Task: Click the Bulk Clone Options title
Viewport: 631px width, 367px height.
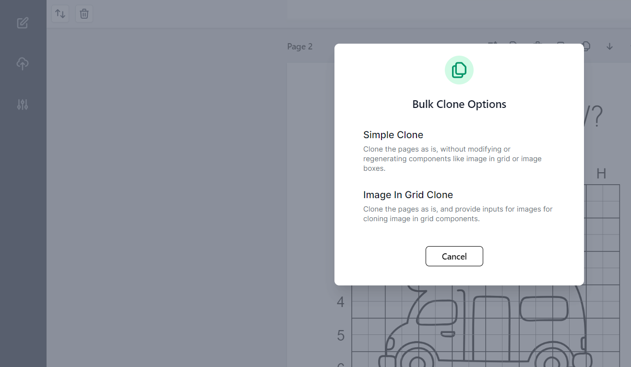Action: 459,104
